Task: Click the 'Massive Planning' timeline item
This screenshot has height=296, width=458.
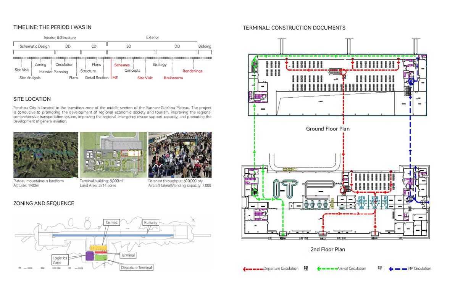Action: point(53,72)
